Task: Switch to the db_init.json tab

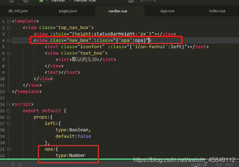Action: tap(18, 11)
